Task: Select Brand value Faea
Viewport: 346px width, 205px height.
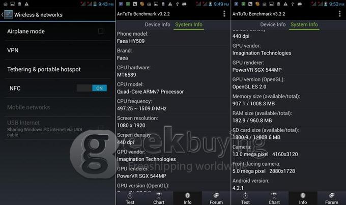Action: (x=122, y=58)
